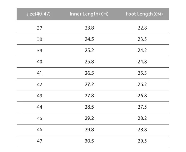Image resolution: width=186 pixels, height=152 pixels.
Task: Select size 47 row label
Action: [x=40, y=141]
